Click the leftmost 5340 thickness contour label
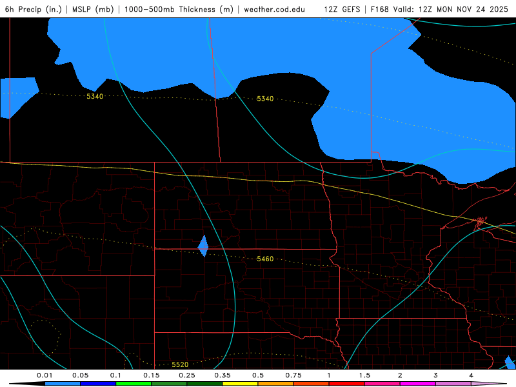Screen dimensions: 516x387 (95, 96)
